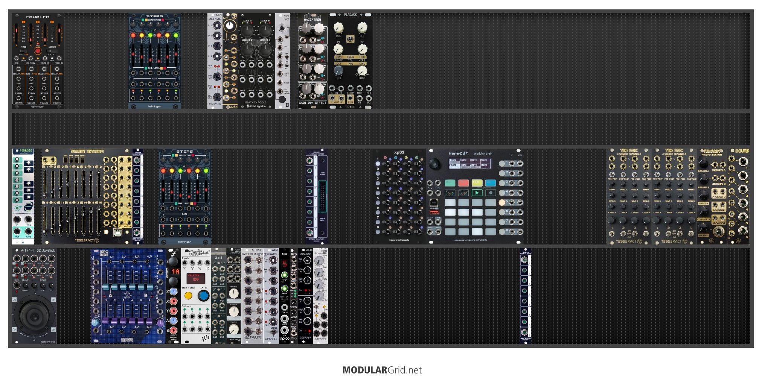Click the A-182-1 Switched Multiple title
Viewport: 765px width, 378px height.
pyautogui.click(x=253, y=252)
